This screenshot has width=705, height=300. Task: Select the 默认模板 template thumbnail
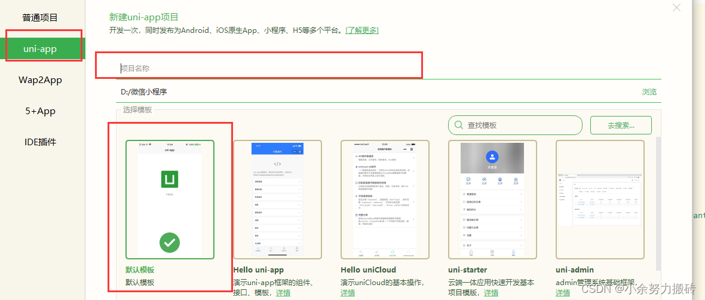170,200
